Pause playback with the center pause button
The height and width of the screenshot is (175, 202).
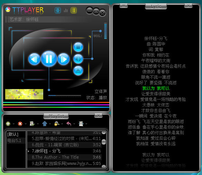tap(49, 59)
